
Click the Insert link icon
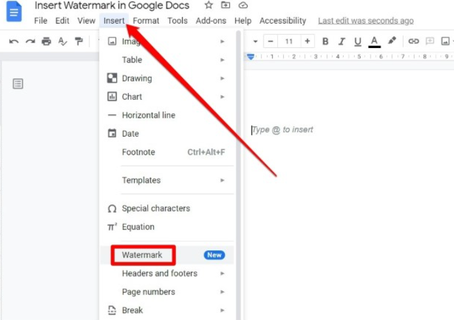413,41
